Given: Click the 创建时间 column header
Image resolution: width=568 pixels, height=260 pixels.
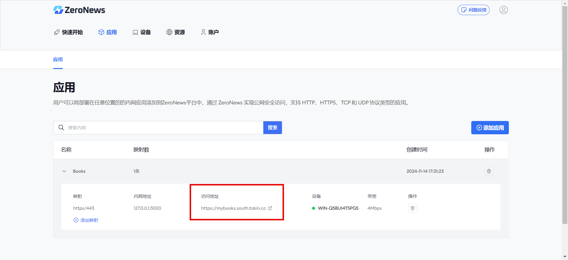Looking at the screenshot, I should pos(417,150).
